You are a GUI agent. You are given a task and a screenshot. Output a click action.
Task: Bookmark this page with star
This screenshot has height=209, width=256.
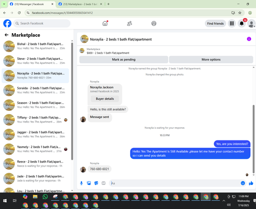[x=240, y=13]
